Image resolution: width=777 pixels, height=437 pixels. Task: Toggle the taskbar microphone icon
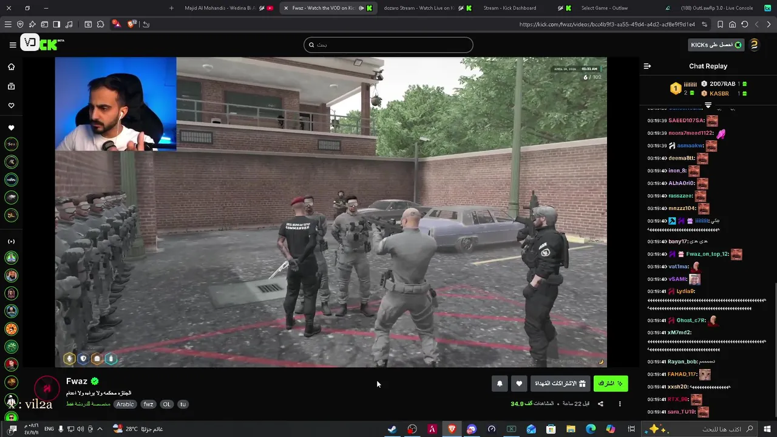pyautogui.click(x=61, y=429)
